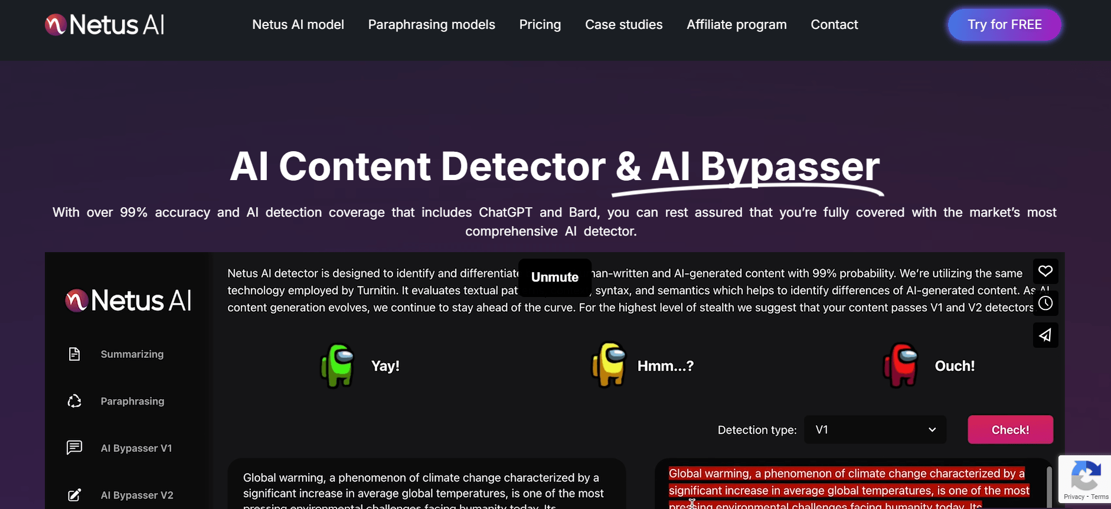Click the Netus AI logo in header
Viewport: 1111px width, 509px height.
pyautogui.click(x=104, y=25)
